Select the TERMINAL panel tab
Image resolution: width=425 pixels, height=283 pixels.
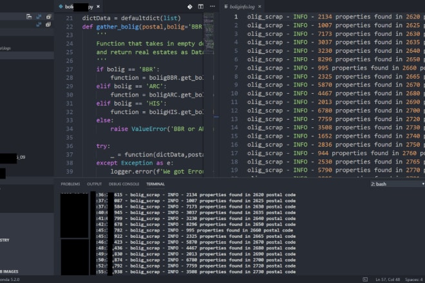pyautogui.click(x=155, y=184)
